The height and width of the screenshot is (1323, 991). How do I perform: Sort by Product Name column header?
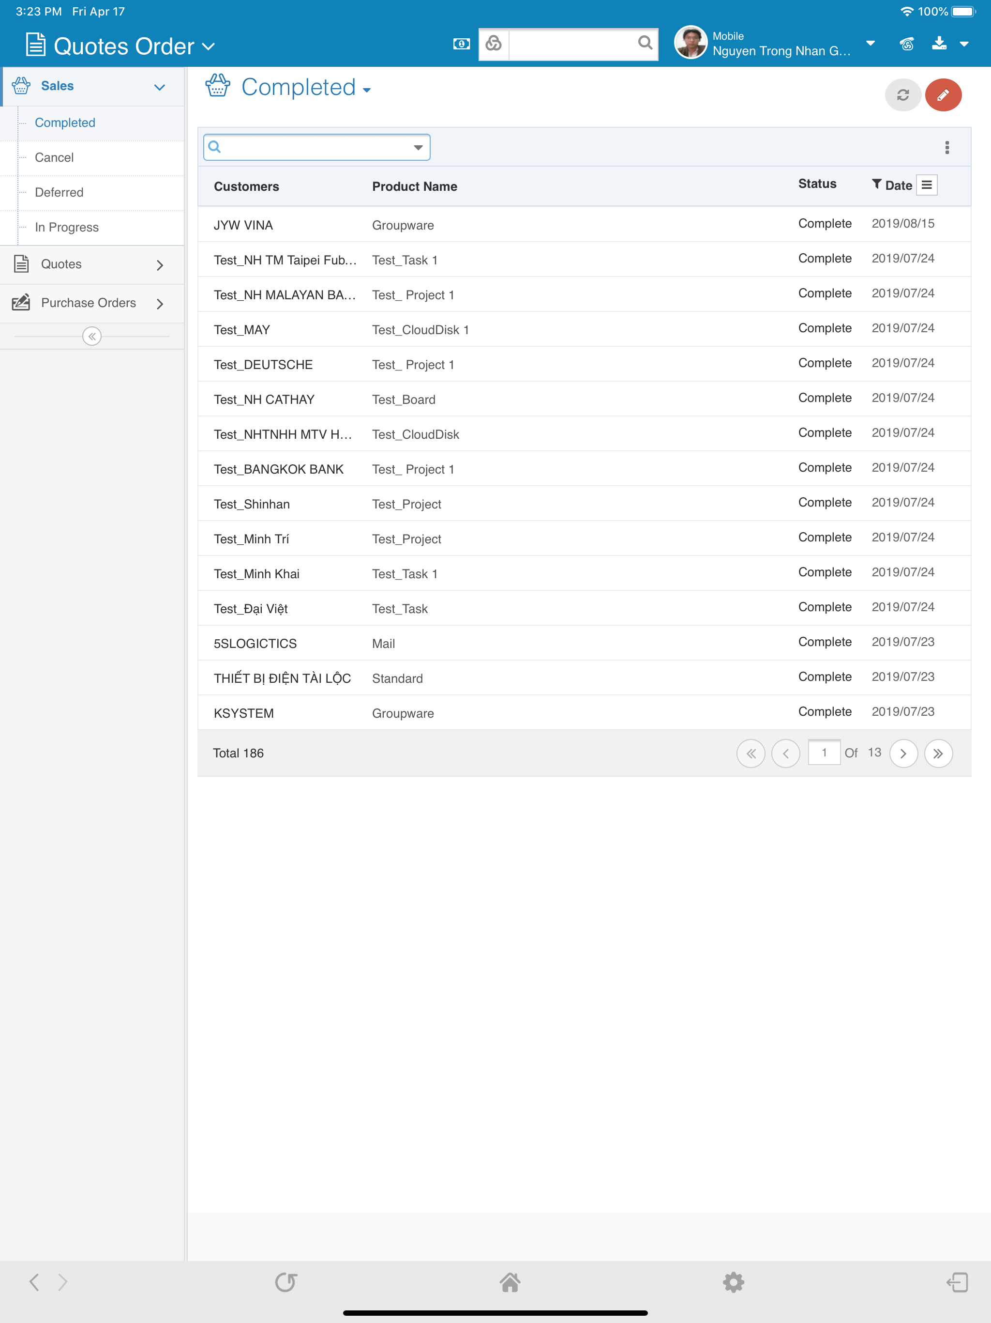(415, 186)
